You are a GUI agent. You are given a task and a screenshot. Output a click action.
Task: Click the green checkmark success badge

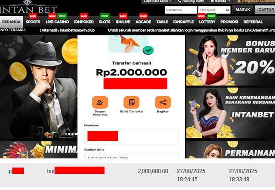tap(148, 50)
